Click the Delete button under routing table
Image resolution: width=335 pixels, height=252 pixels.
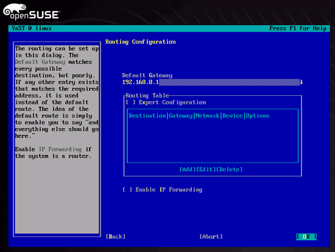click(230, 170)
